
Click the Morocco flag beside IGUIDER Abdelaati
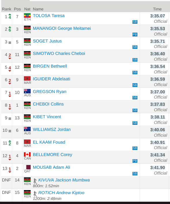coord(27,79)
